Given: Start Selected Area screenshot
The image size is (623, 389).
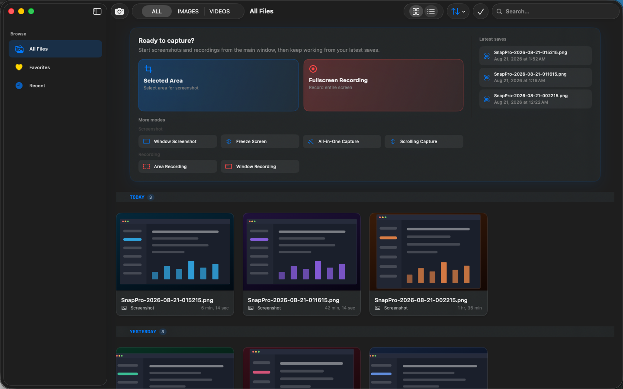Looking at the screenshot, I should click(x=218, y=85).
